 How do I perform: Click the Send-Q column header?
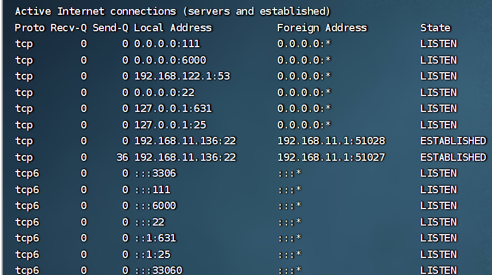pos(110,28)
